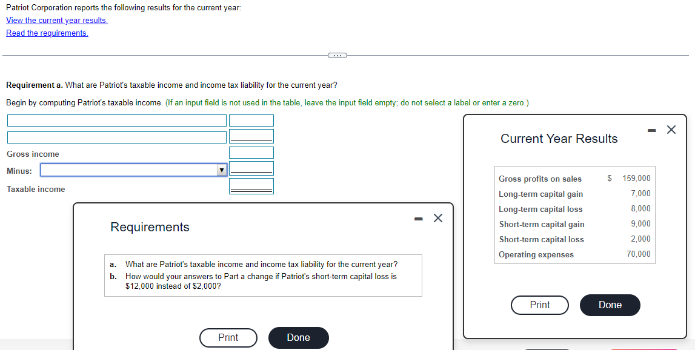
Task: Select the Long-term capital loss label
Action: coord(540,209)
